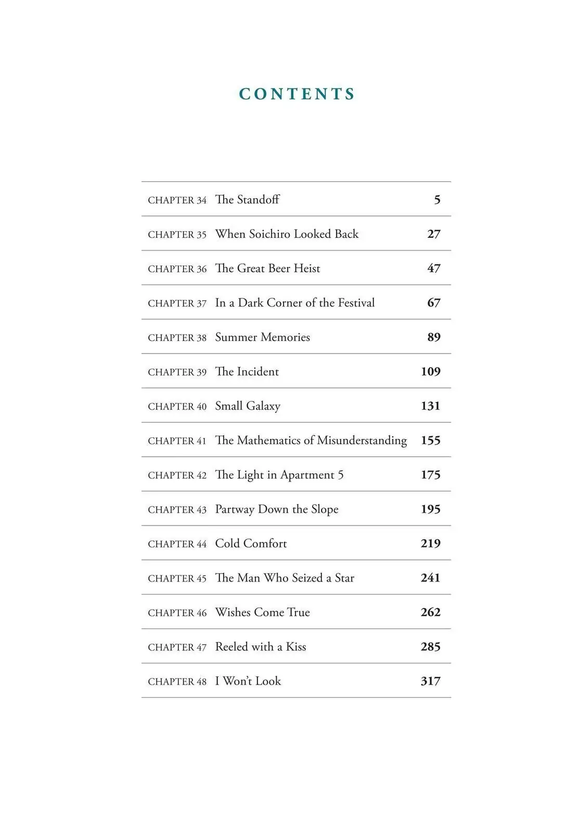Select page number 317
Viewport: 580px width, 833px height.
click(430, 681)
